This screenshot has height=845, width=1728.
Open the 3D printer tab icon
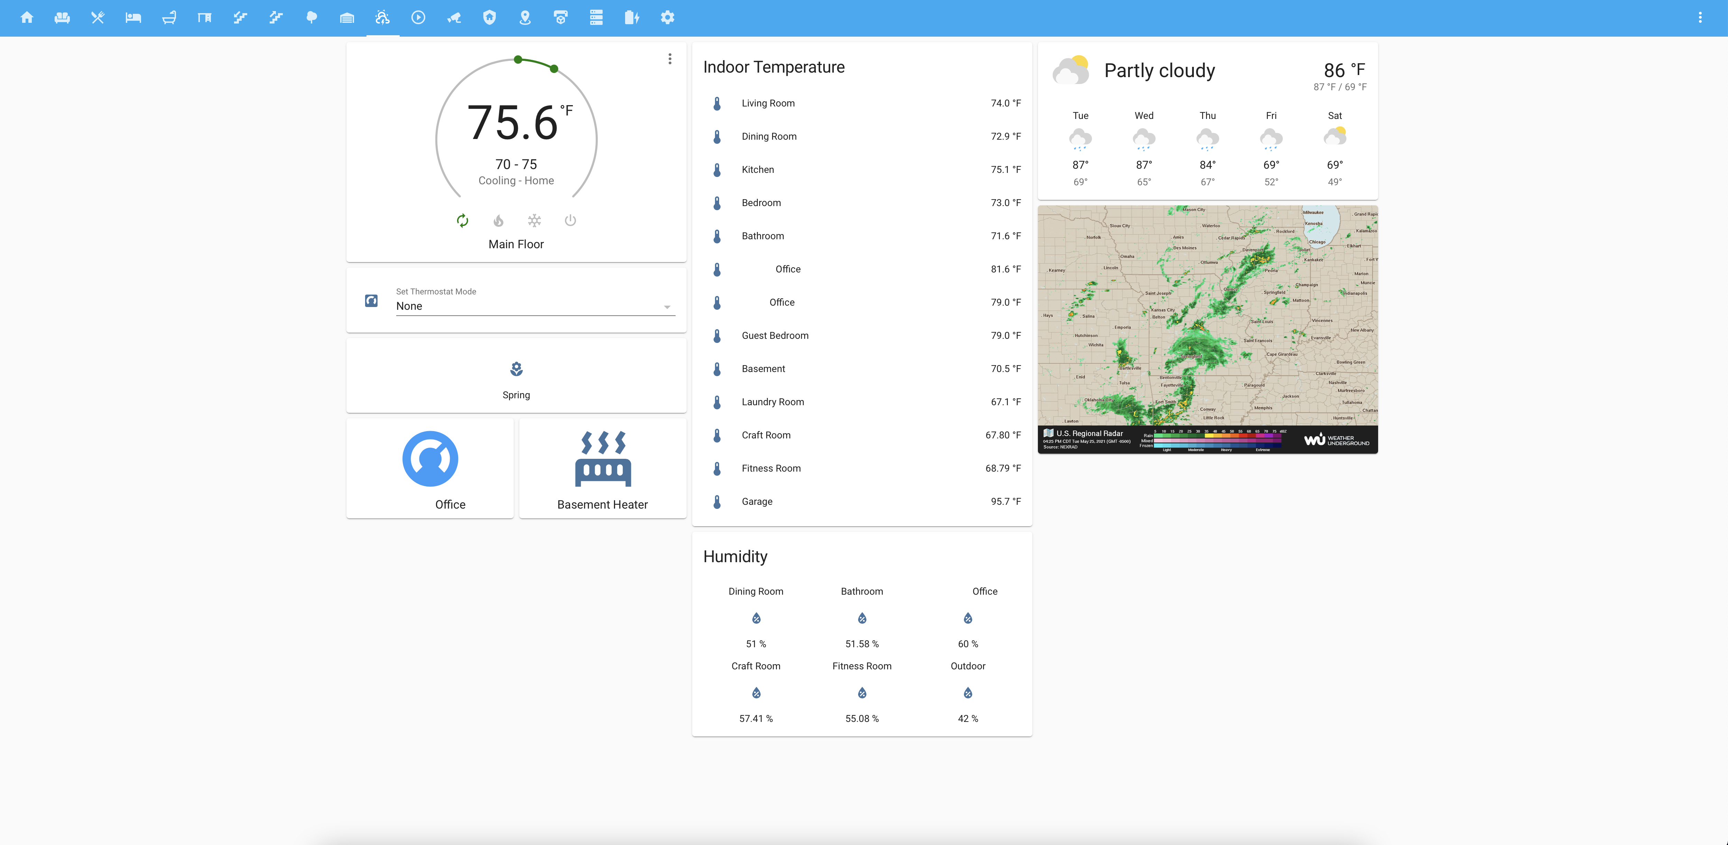click(561, 17)
